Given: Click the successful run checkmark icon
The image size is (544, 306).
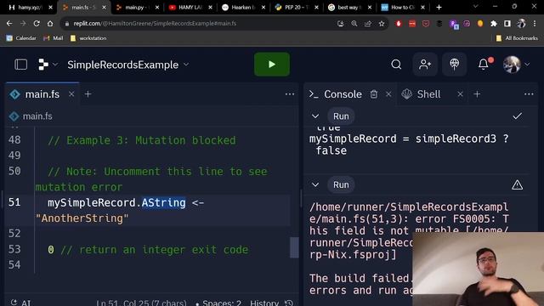Looking at the screenshot, I should (518, 116).
